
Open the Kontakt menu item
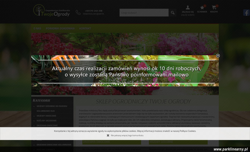85,29
